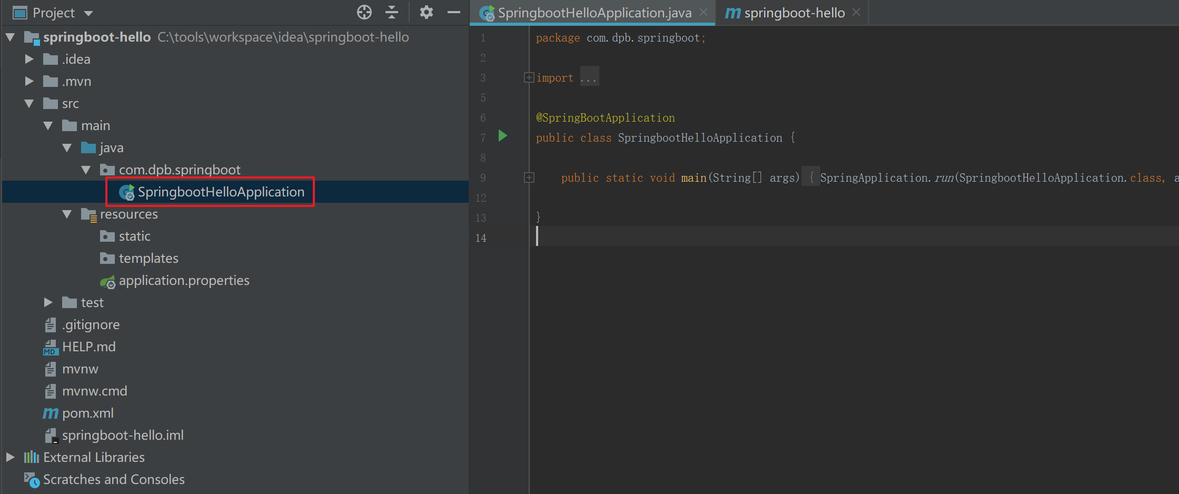
Task: Click the com.dpb.springboot package icon
Action: (x=107, y=170)
